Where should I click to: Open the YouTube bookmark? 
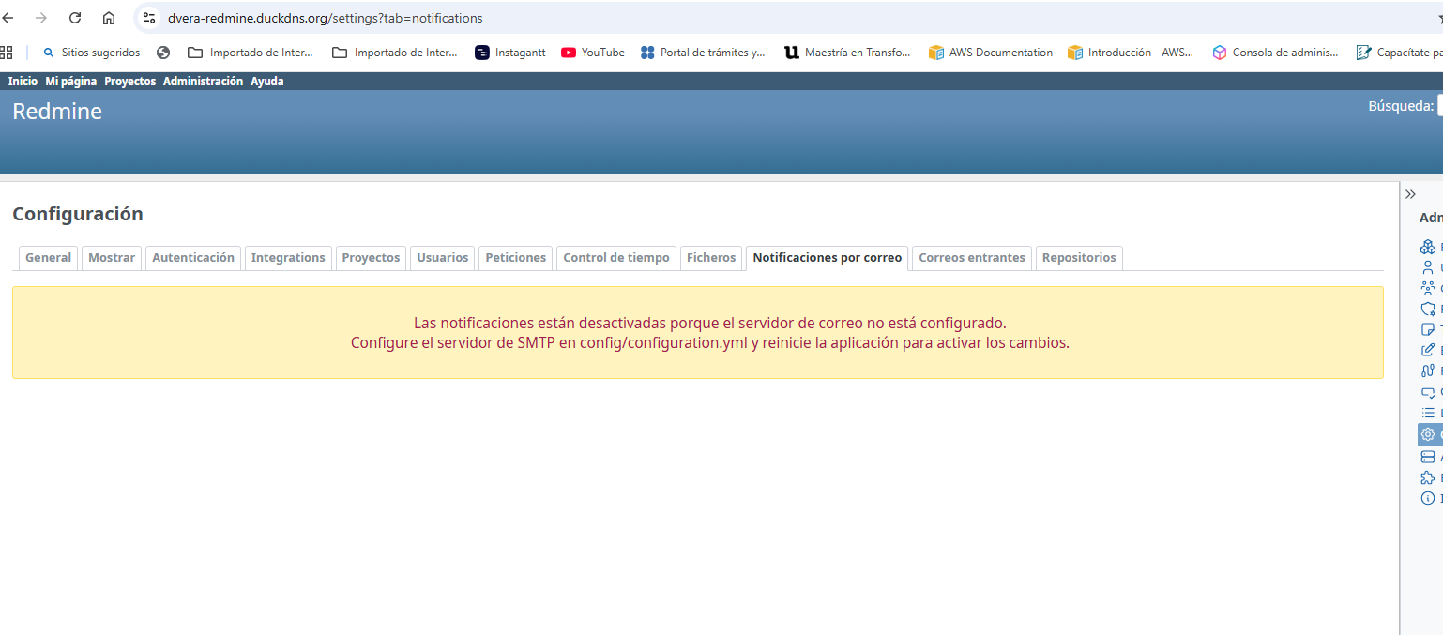(x=593, y=53)
